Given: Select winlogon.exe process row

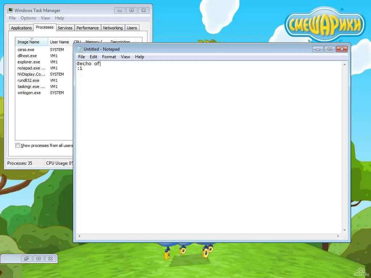Looking at the screenshot, I should tap(44, 93).
